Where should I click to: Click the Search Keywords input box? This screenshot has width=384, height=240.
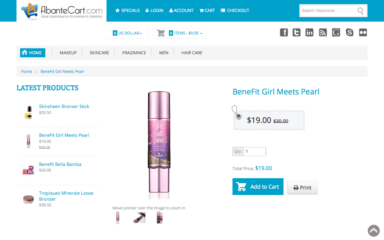pyautogui.click(x=327, y=11)
